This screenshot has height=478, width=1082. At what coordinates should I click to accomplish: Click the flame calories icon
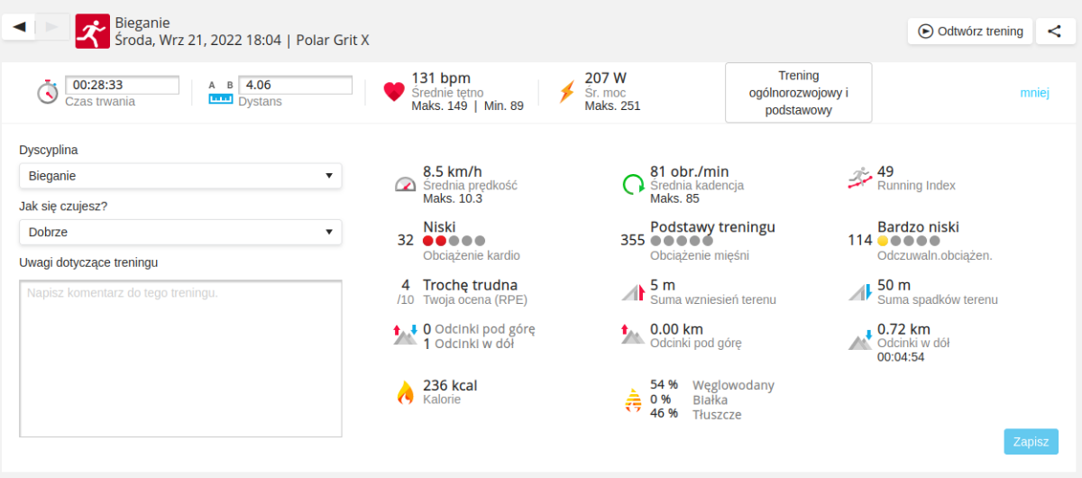[x=405, y=392]
